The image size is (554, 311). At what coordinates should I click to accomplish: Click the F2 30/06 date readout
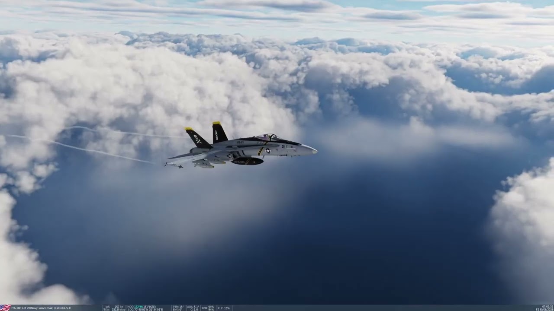tap(544, 309)
